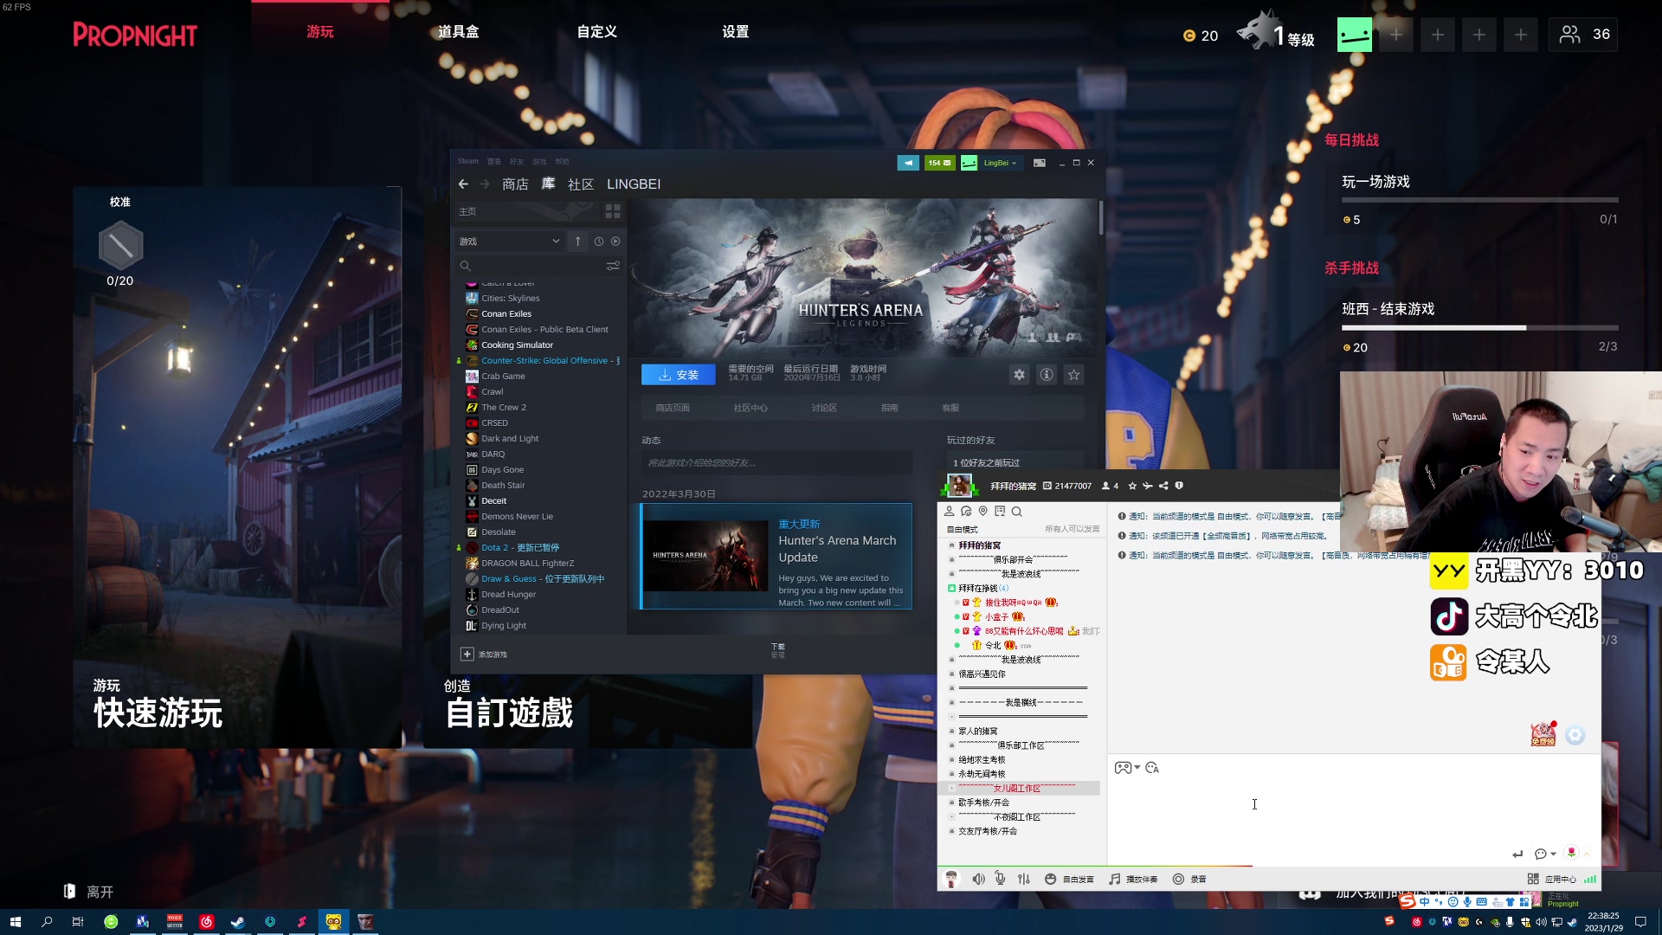Switch YY free speech mode button
Viewport: 1662px width, 935px height.
click(x=1069, y=879)
